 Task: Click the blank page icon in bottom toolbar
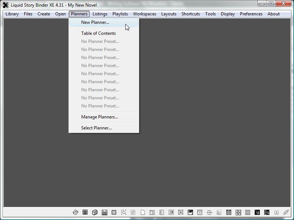143,212
